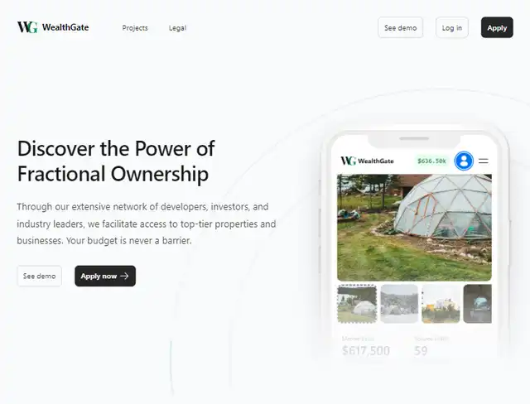Click the blue user profile avatar icon
The width and height of the screenshot is (530, 404).
[464, 161]
